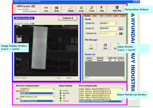Launch Auto Run mode
This screenshot has height=108, width=153.
click(117, 9)
